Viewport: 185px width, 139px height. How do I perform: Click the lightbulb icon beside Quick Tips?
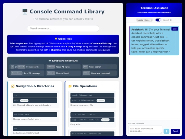(x=56, y=39)
